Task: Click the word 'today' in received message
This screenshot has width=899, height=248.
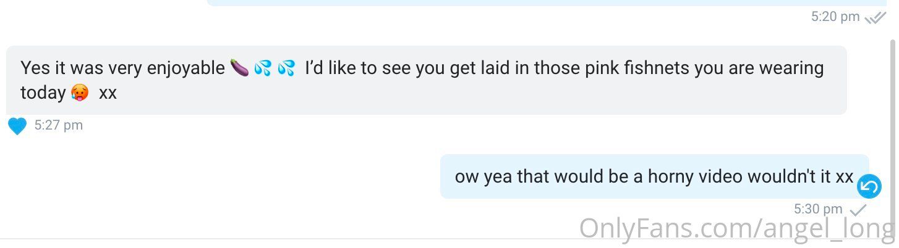Action: coord(43,93)
